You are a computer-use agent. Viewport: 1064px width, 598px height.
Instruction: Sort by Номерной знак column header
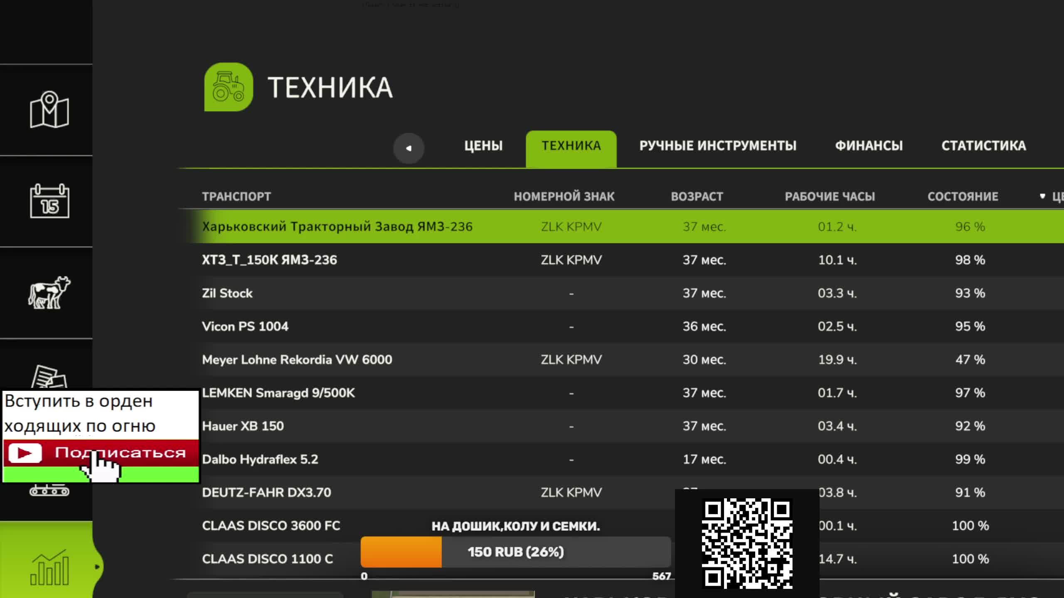point(564,196)
